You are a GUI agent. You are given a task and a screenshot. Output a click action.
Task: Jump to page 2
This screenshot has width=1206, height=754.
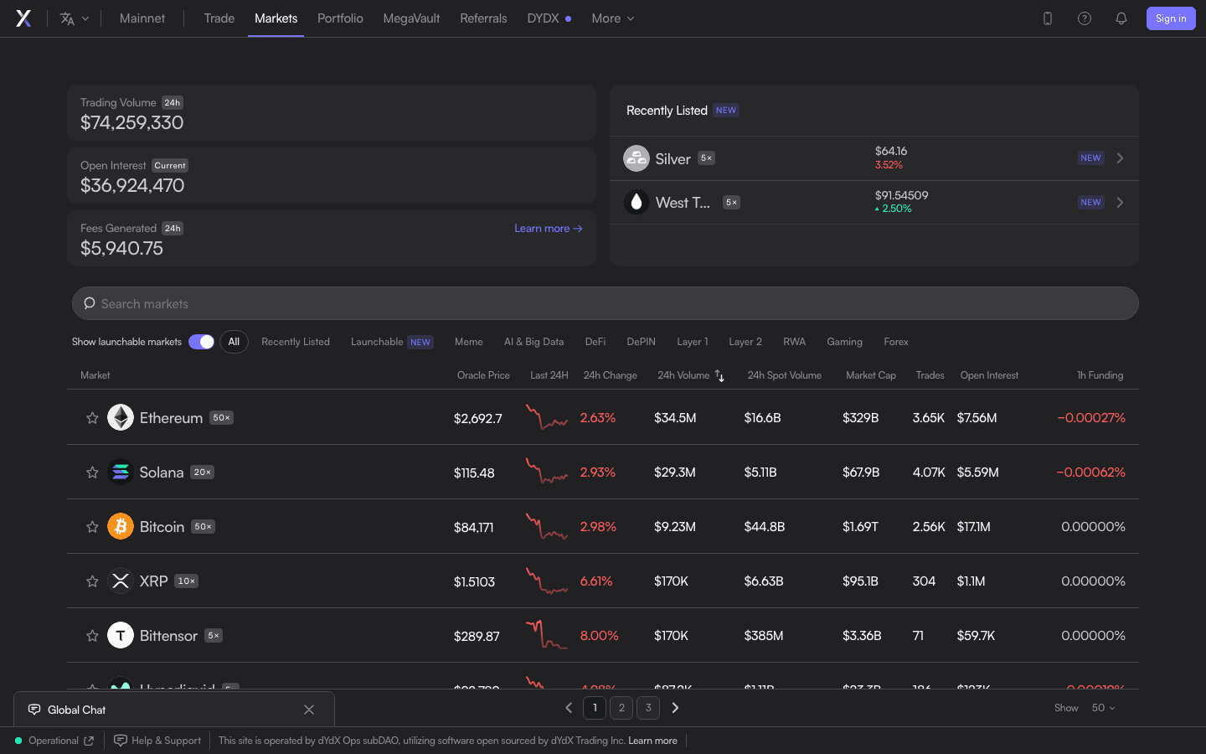pyautogui.click(x=621, y=708)
